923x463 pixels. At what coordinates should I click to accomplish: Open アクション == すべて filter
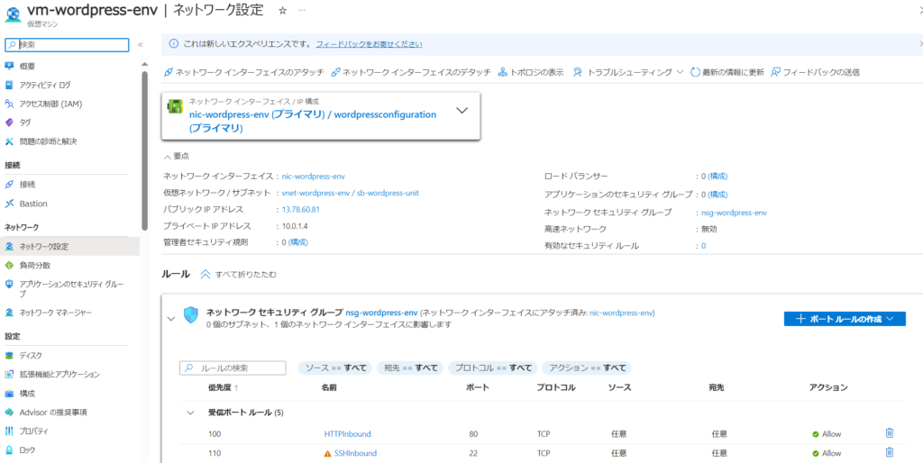click(586, 368)
